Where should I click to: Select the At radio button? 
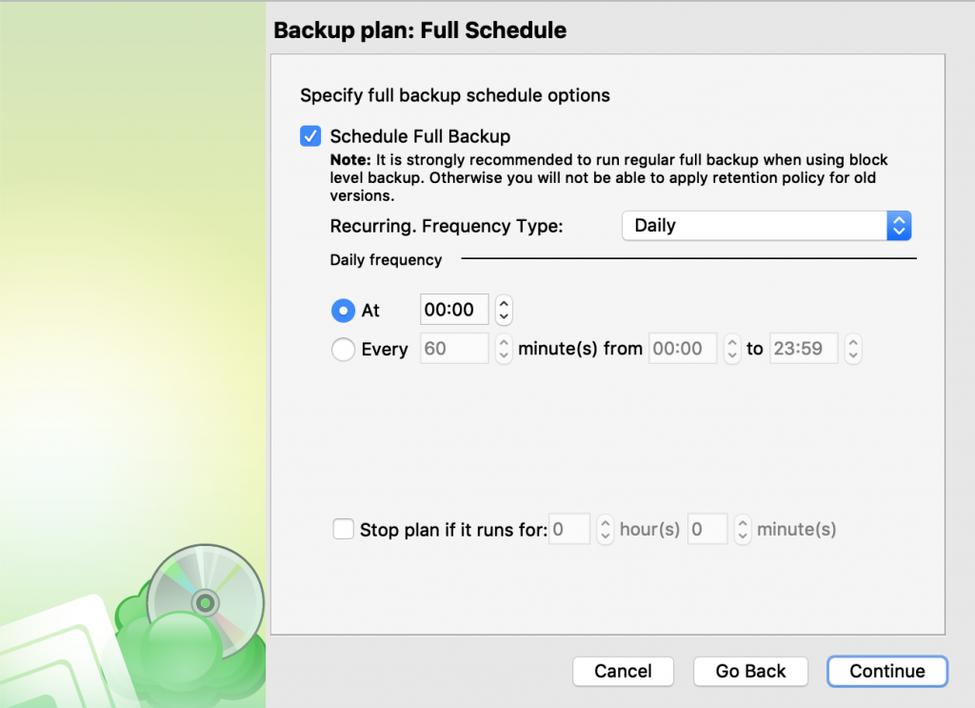[343, 310]
